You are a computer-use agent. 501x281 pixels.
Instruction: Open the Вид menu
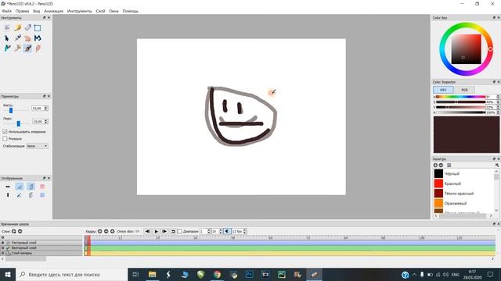[37, 11]
